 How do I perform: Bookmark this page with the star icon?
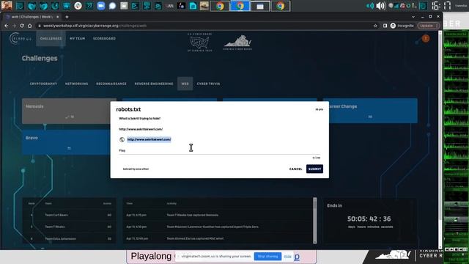(x=375, y=26)
